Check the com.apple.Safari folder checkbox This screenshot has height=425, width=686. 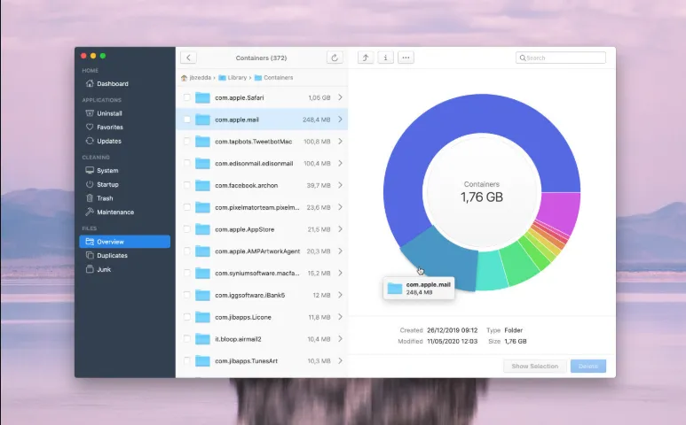(x=187, y=97)
